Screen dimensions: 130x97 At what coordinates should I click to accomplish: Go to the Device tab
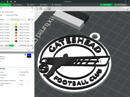click(x=31, y=5)
